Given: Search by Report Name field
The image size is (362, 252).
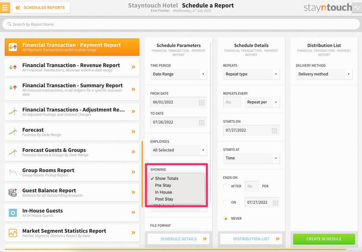Looking at the screenshot, I should [181, 24].
